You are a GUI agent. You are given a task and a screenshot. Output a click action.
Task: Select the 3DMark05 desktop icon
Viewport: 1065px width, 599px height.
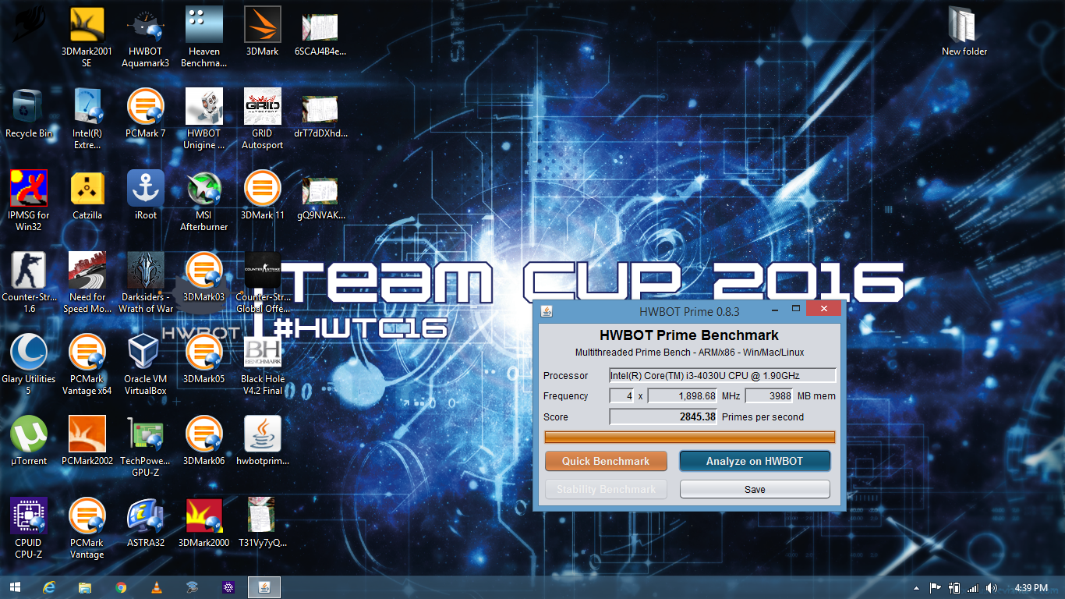pyautogui.click(x=204, y=359)
